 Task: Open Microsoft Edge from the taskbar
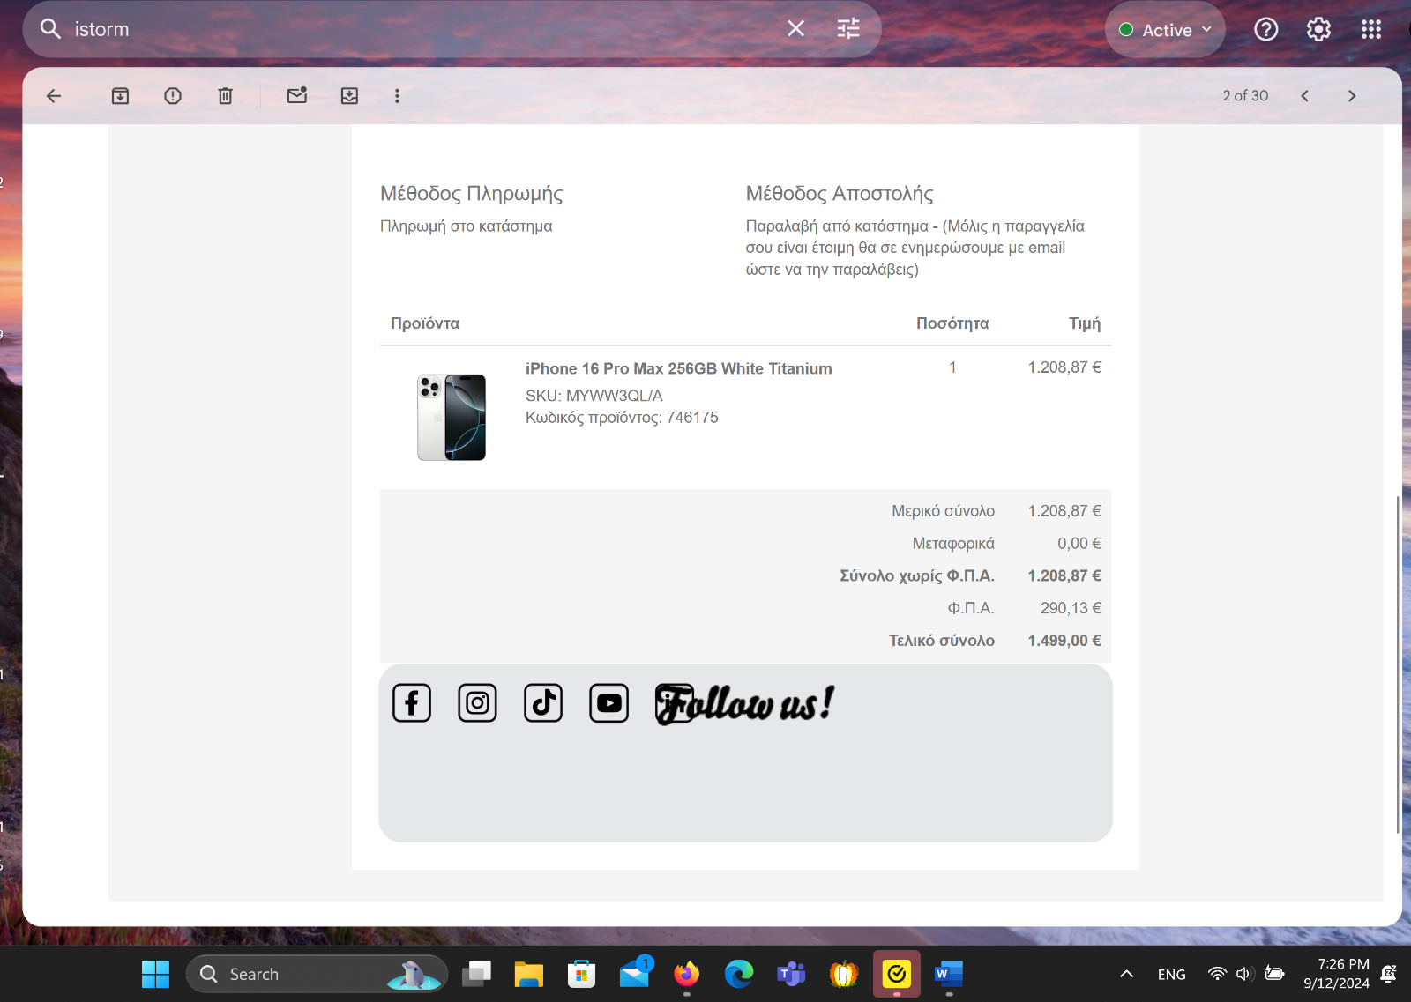[739, 974]
